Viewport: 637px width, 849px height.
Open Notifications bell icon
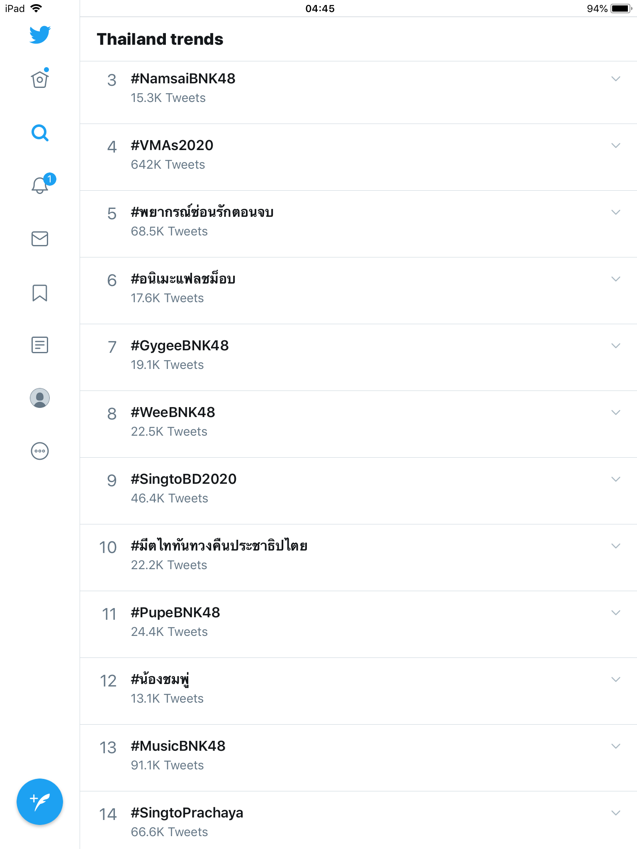40,185
